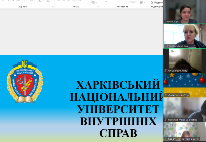
Task: Open the Шрифт group dialog launcher
Action: [53, 6]
